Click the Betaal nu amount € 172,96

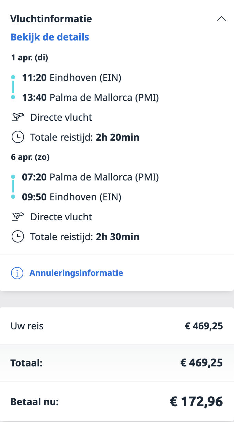(196, 401)
